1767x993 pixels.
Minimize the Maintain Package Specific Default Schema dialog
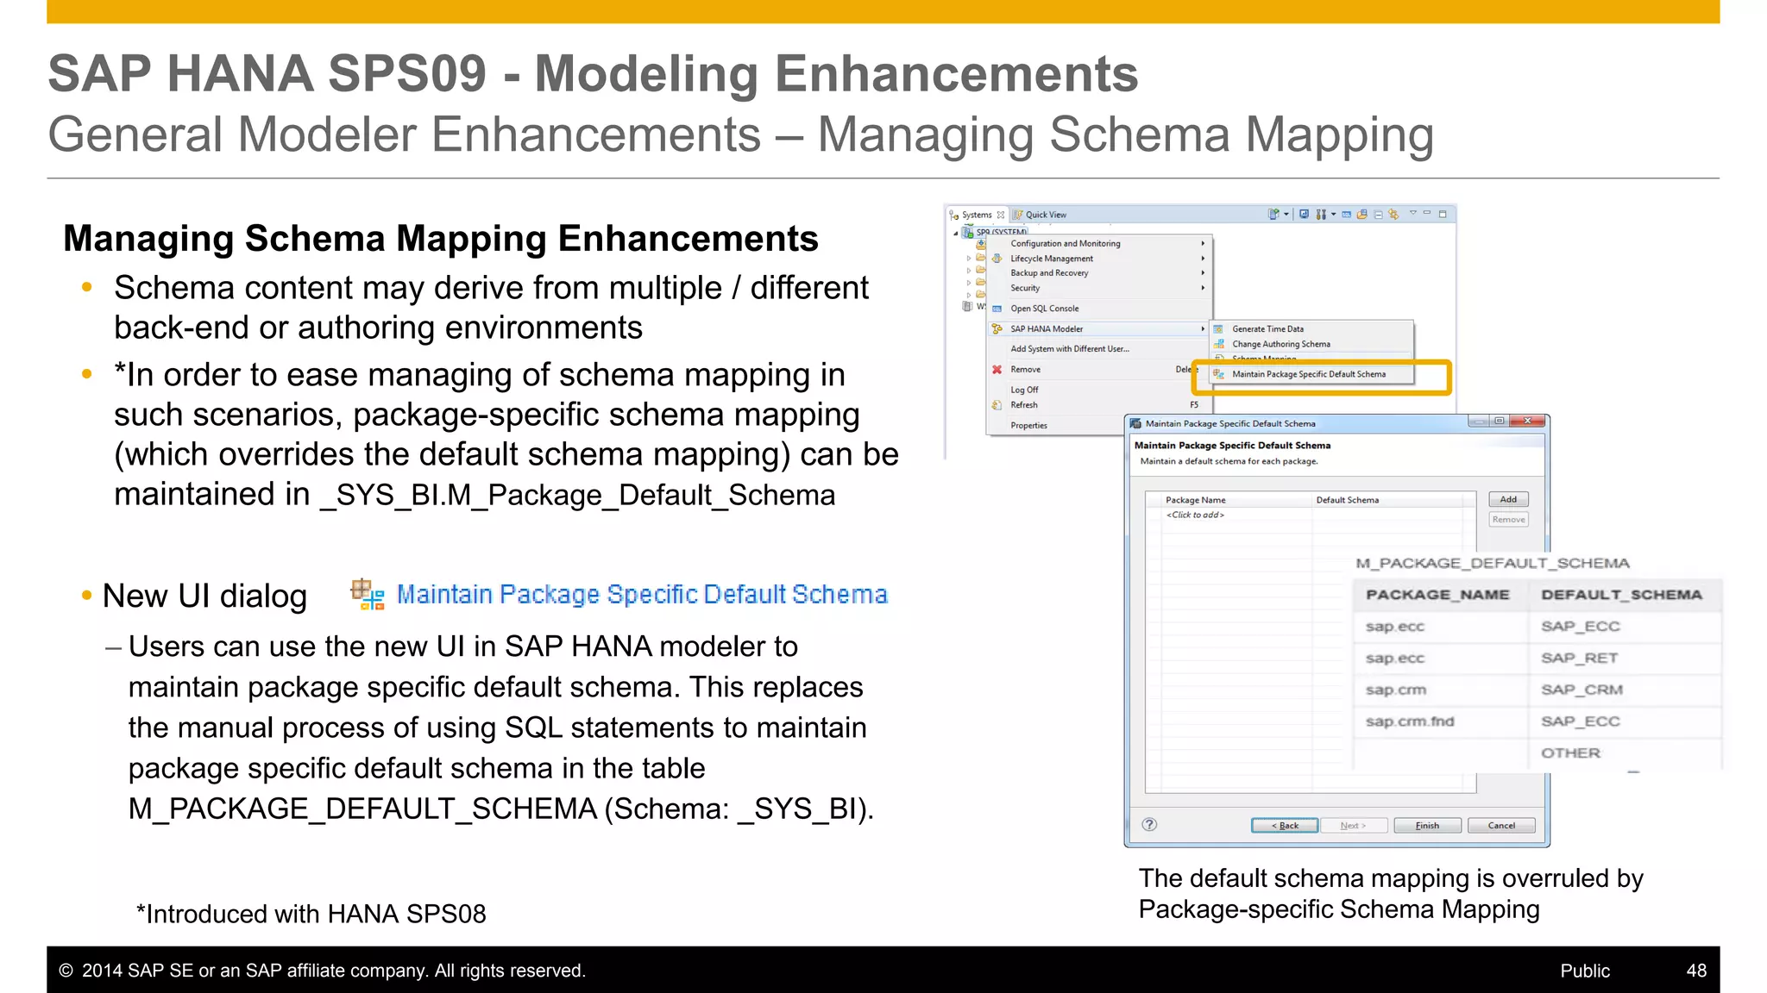pyautogui.click(x=1479, y=422)
